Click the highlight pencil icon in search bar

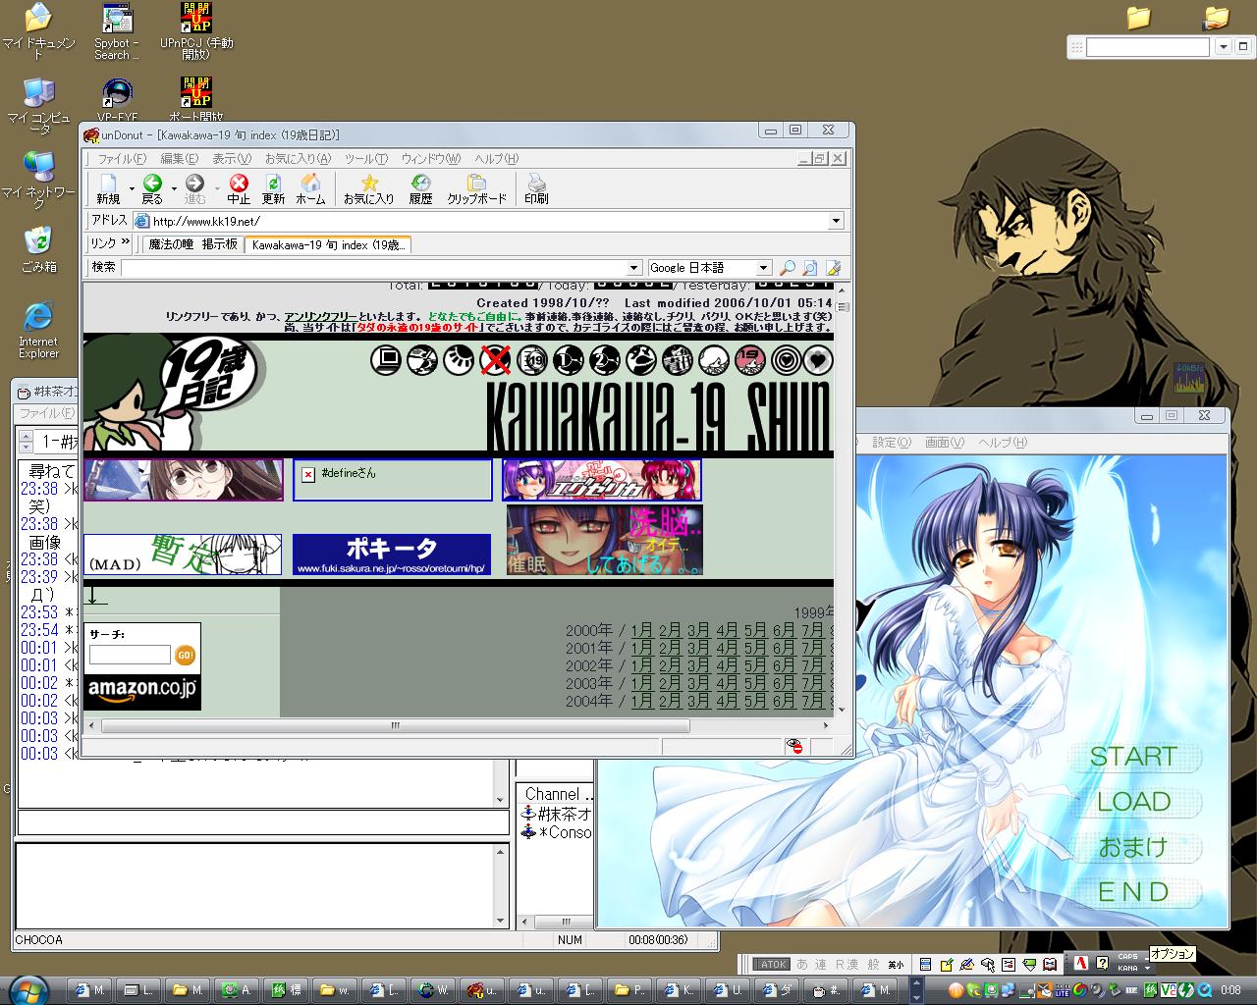coord(833,268)
